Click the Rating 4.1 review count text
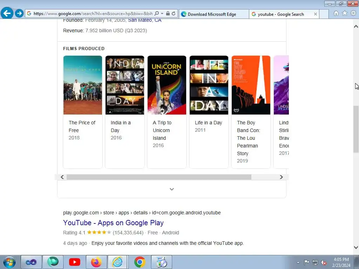Image resolution: width=359 pixels, height=269 pixels. point(103,233)
